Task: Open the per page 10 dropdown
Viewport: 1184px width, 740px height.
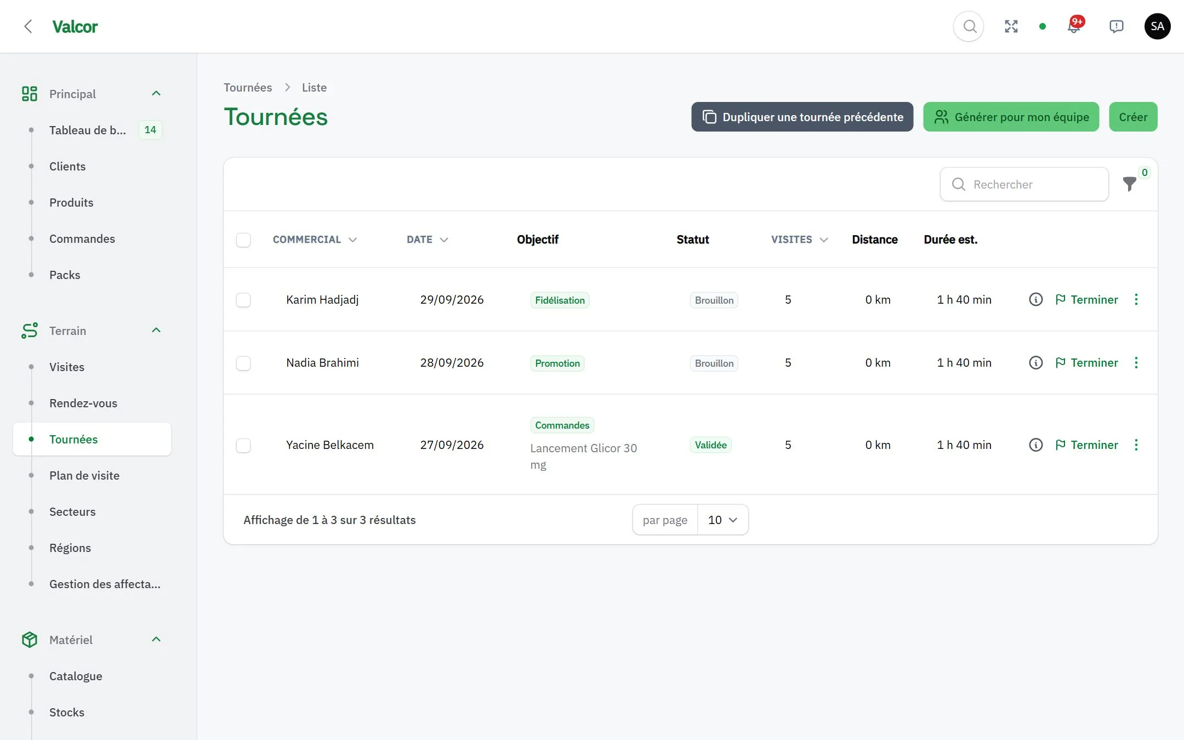Action: [722, 520]
